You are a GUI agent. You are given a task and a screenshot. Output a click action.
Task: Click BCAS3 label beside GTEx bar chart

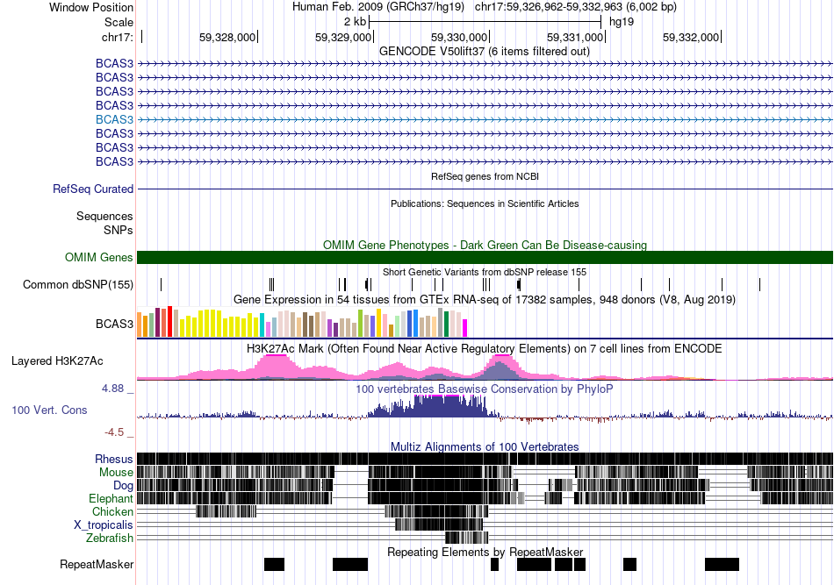(114, 325)
